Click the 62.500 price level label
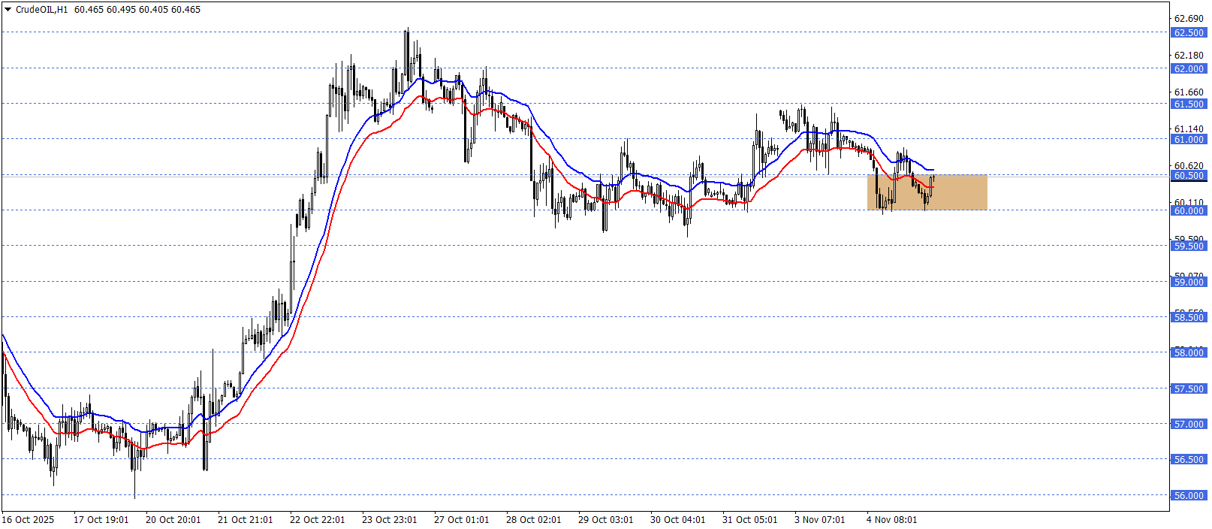The height and width of the screenshot is (529, 1212). [1188, 32]
